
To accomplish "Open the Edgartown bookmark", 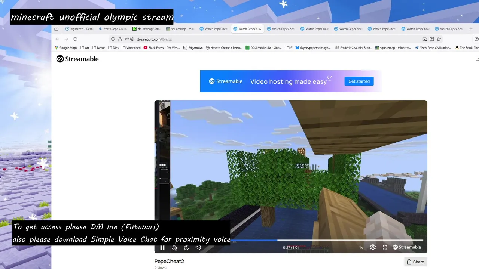I will point(193,48).
